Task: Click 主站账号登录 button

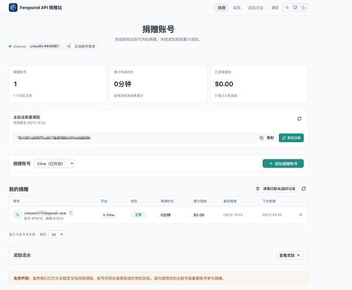Action: 81,46
